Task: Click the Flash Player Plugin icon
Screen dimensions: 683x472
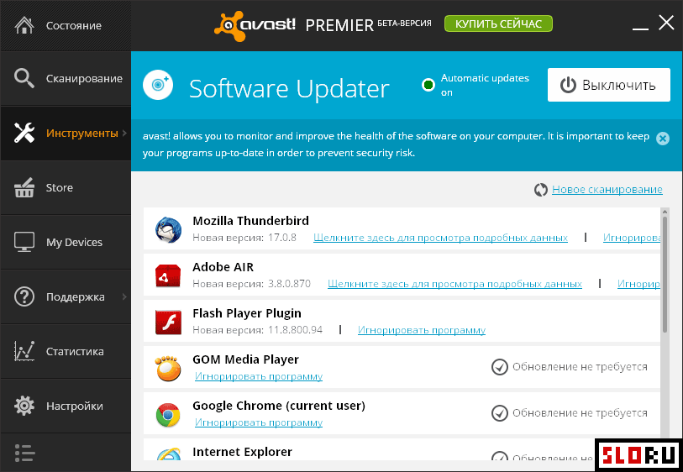Action: point(168,322)
